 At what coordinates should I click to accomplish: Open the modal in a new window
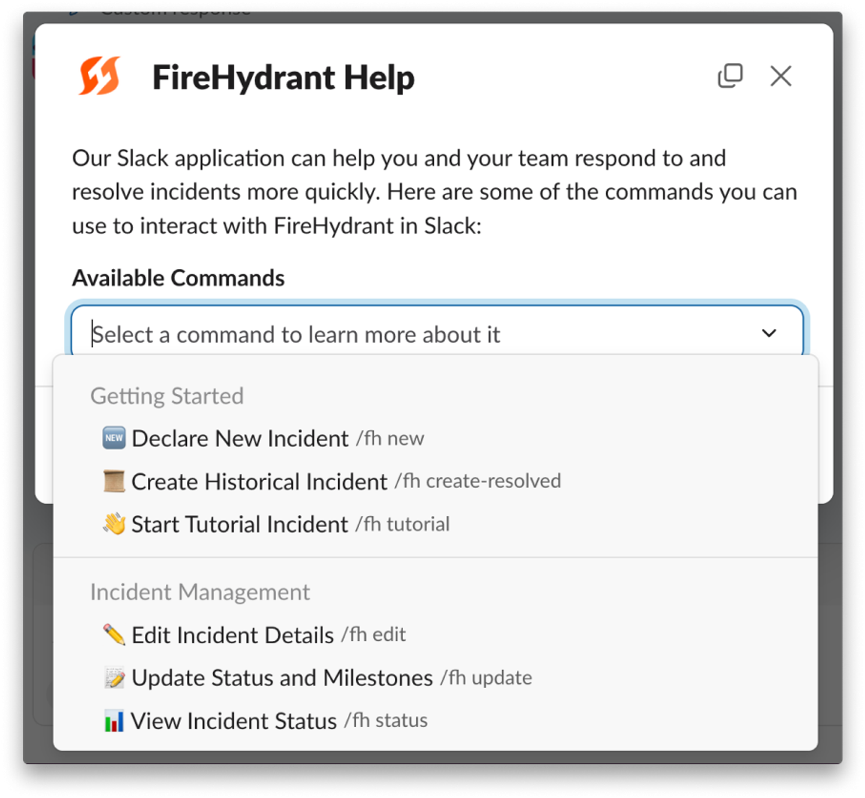[x=730, y=76]
